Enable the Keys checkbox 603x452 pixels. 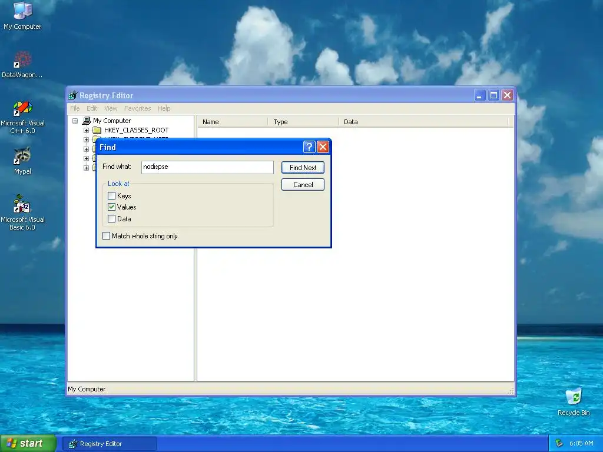point(111,195)
